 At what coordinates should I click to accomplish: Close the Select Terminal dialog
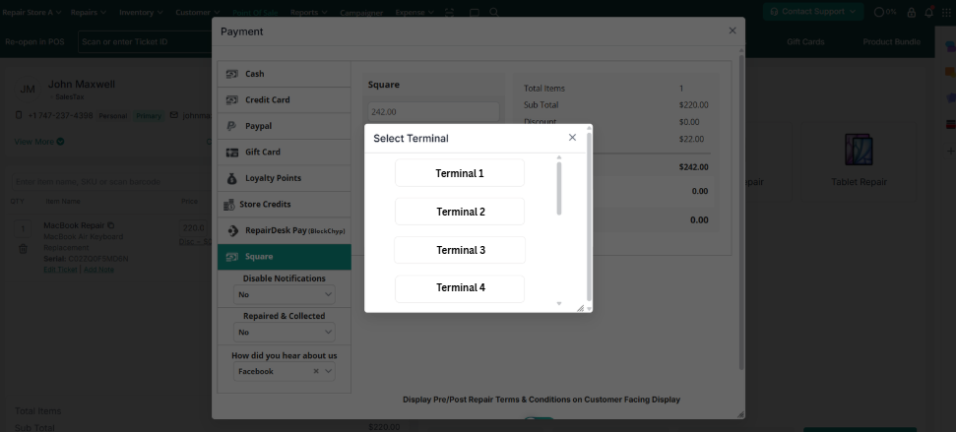[572, 138]
